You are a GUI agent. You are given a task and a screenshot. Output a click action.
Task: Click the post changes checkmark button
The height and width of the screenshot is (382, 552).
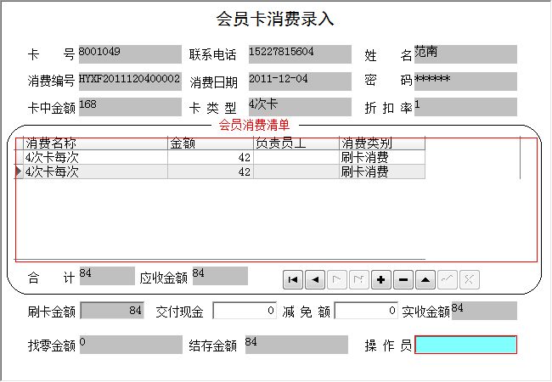click(448, 279)
